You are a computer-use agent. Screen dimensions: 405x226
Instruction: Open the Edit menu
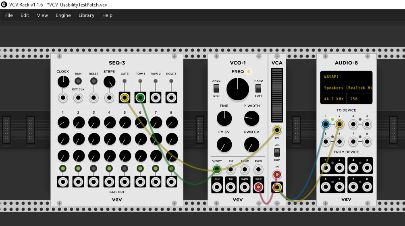click(x=25, y=15)
